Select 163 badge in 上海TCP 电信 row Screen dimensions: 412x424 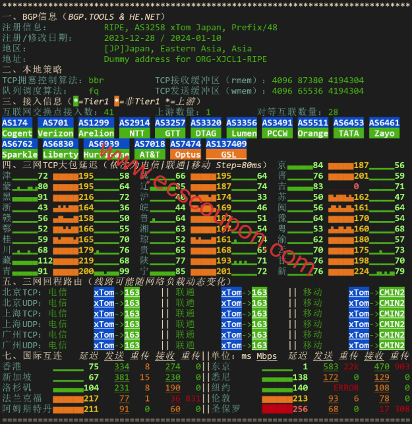tap(132, 313)
